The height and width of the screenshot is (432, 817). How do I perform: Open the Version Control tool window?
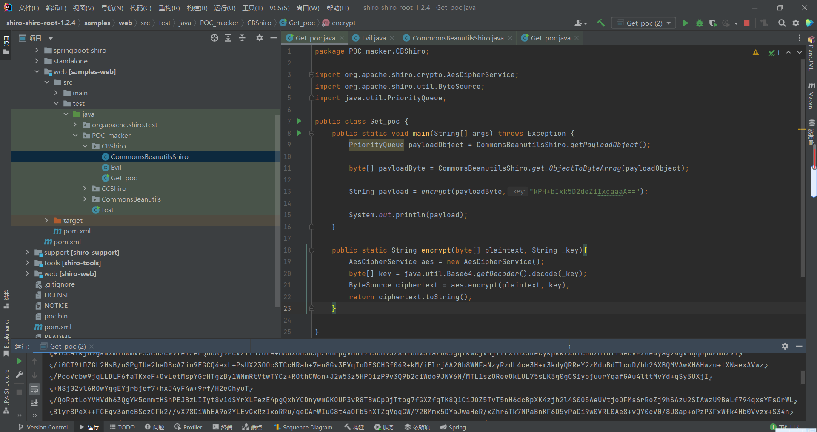43,427
